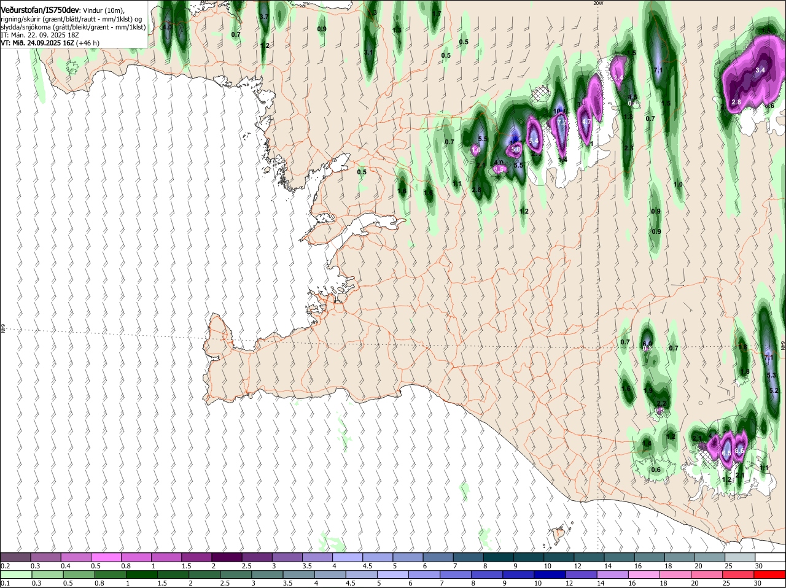Click the Veðurstofan/IS750dev title text
Viewport: 786px width, 588px height.
click(40, 10)
